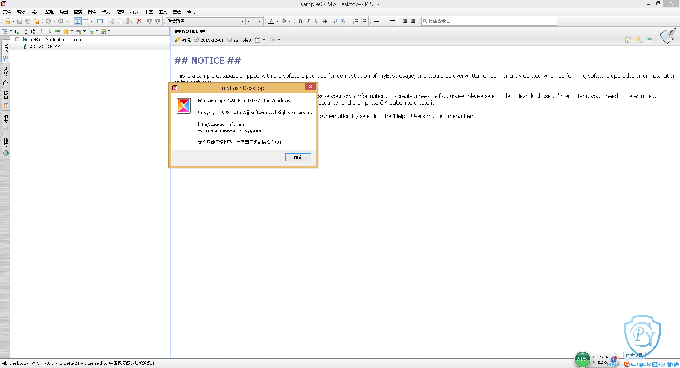
Task: Click the Paste clipboard icon
Action: coord(129,21)
